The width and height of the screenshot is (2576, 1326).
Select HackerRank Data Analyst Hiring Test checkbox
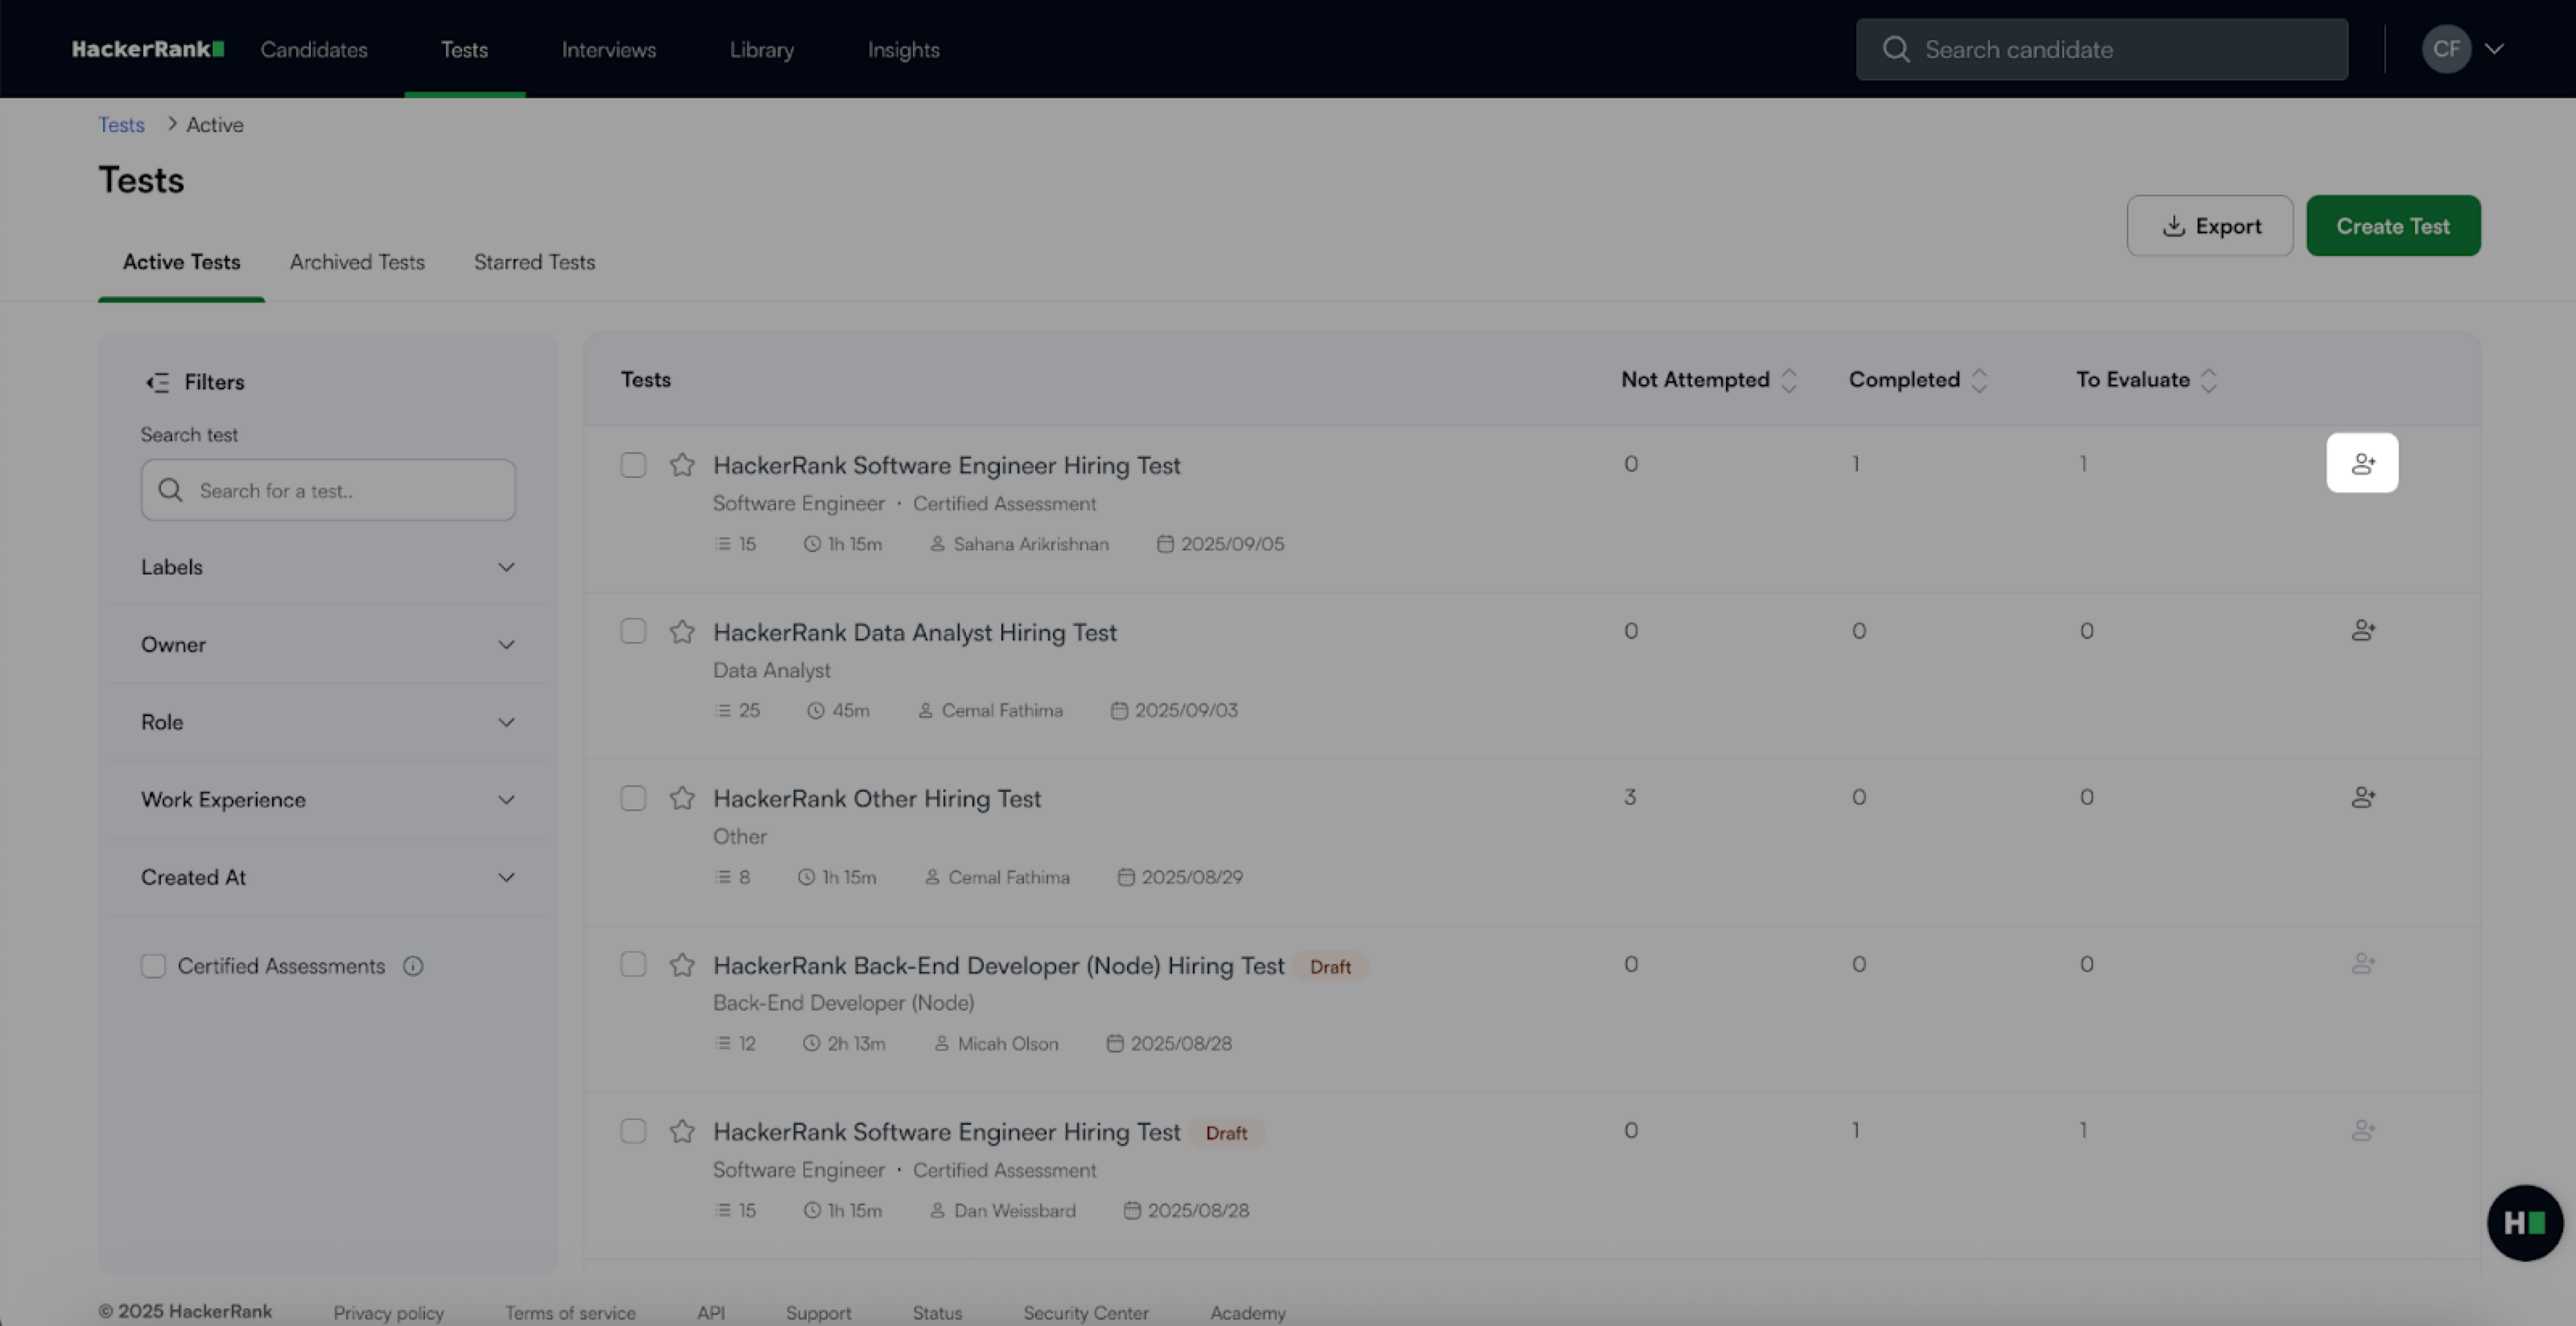[633, 632]
